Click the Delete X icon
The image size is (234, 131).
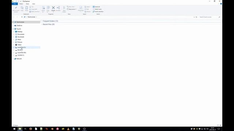coord(53,8)
